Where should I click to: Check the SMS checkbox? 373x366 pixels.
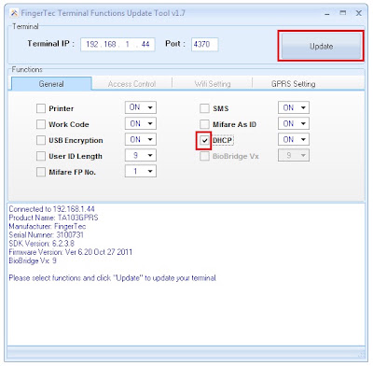coord(204,108)
